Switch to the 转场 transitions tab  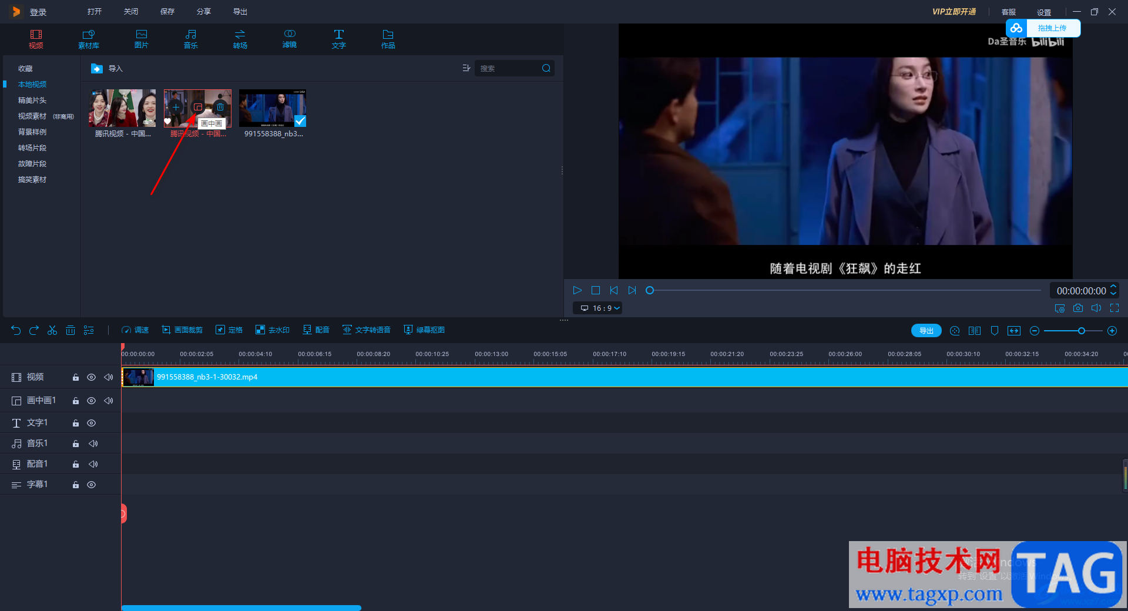point(240,39)
